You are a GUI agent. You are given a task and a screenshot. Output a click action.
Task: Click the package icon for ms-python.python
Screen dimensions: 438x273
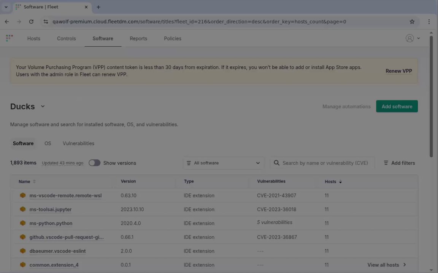(23, 223)
